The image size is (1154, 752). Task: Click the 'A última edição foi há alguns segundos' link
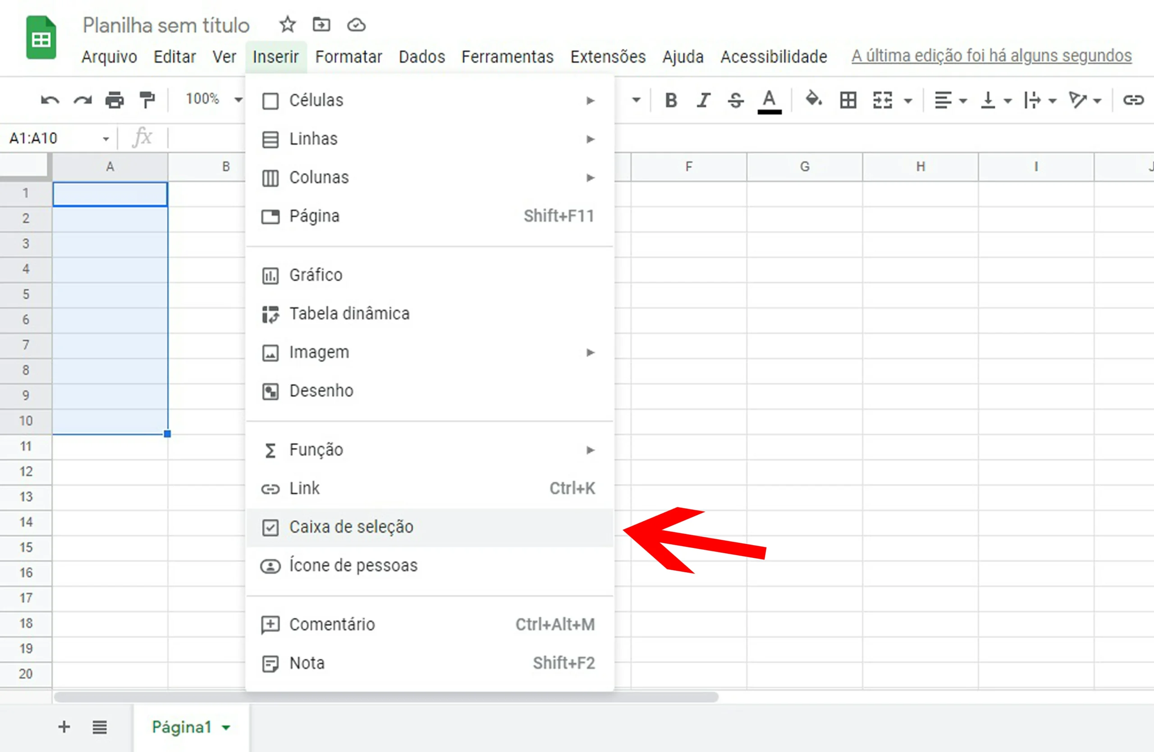coord(992,56)
